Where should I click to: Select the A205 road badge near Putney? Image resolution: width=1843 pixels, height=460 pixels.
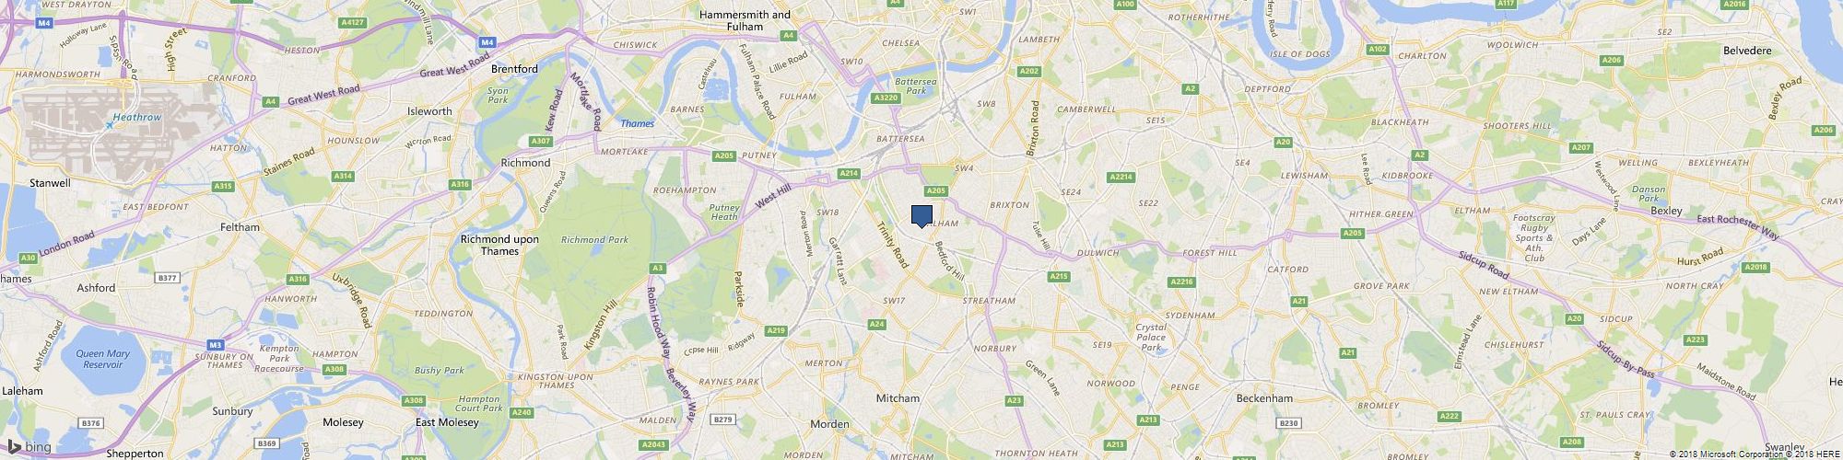click(723, 156)
